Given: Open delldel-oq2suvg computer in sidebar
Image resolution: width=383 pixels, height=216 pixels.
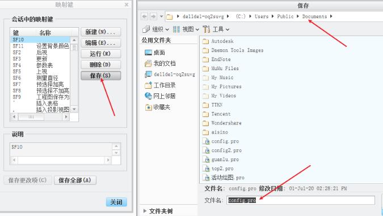Looking at the screenshot, I should coord(170,74).
